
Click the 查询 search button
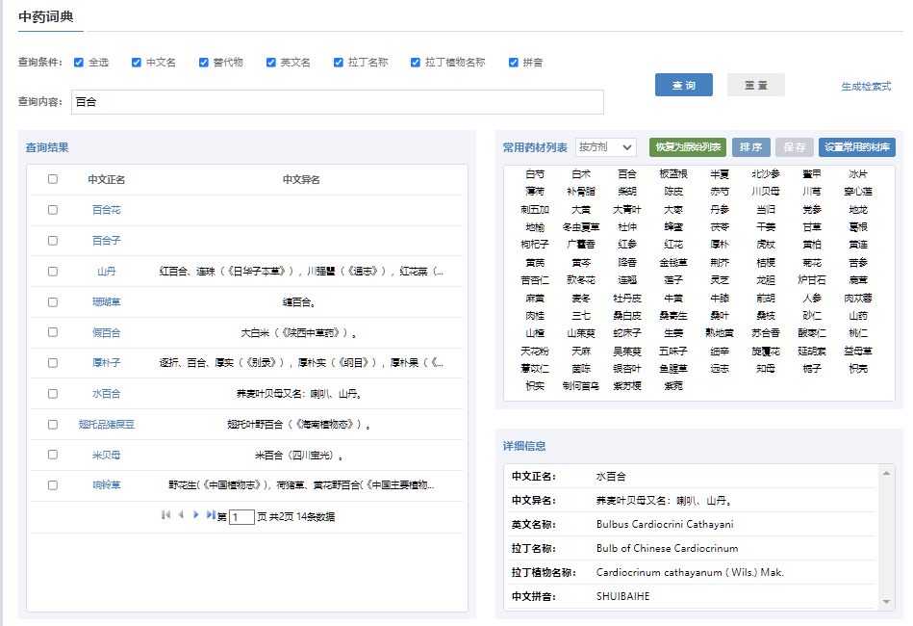(684, 85)
